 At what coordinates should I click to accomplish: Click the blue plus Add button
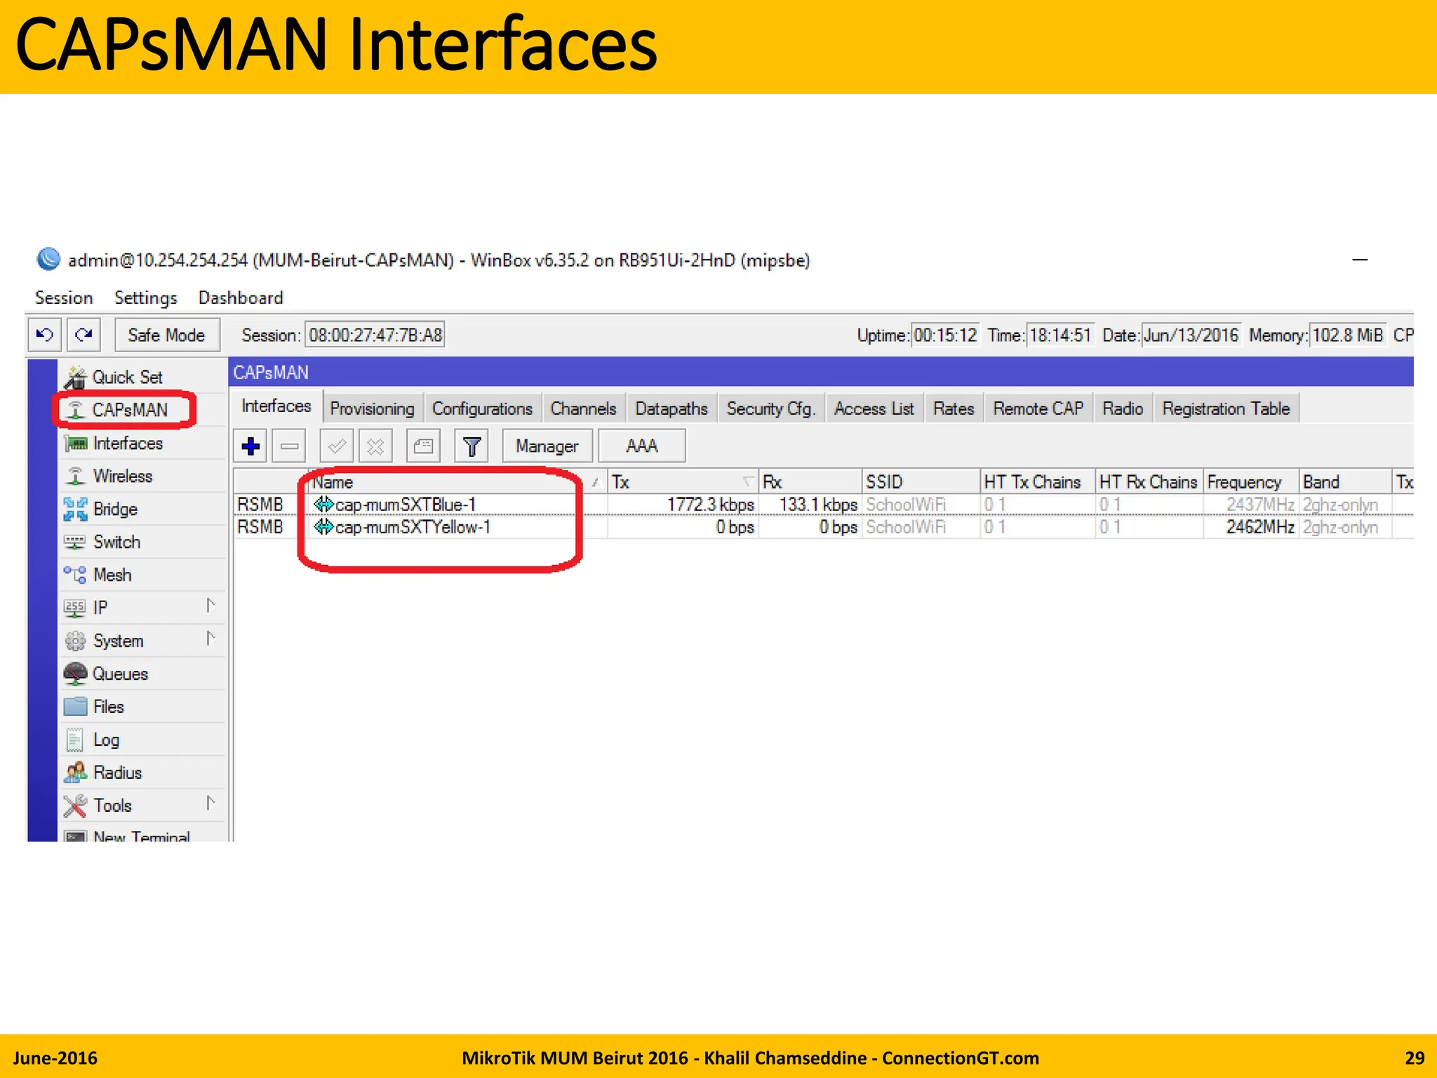pos(250,446)
